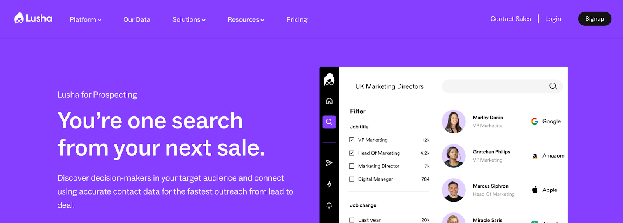Expand the Resources dropdown menu
The height and width of the screenshot is (223, 623).
(246, 20)
